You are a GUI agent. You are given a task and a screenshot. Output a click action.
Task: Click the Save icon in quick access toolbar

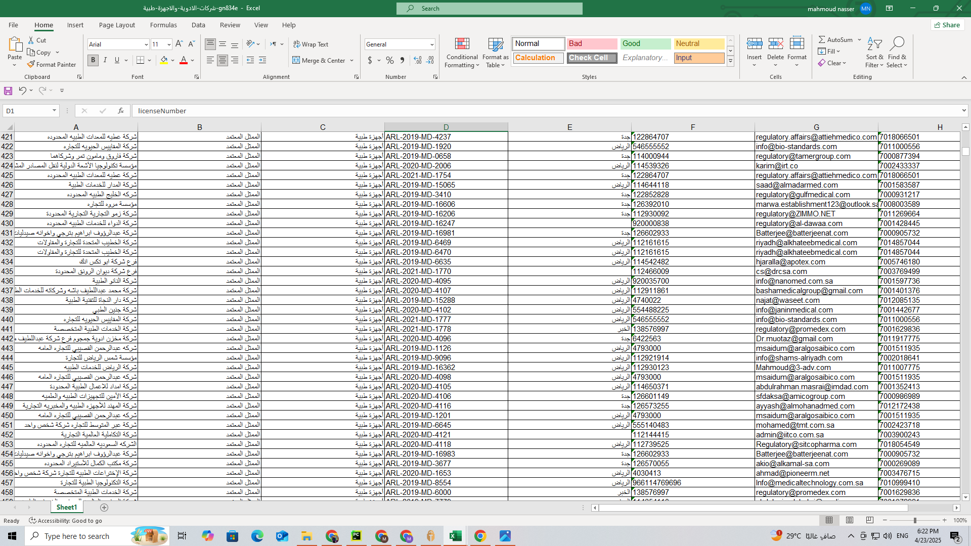(x=8, y=90)
